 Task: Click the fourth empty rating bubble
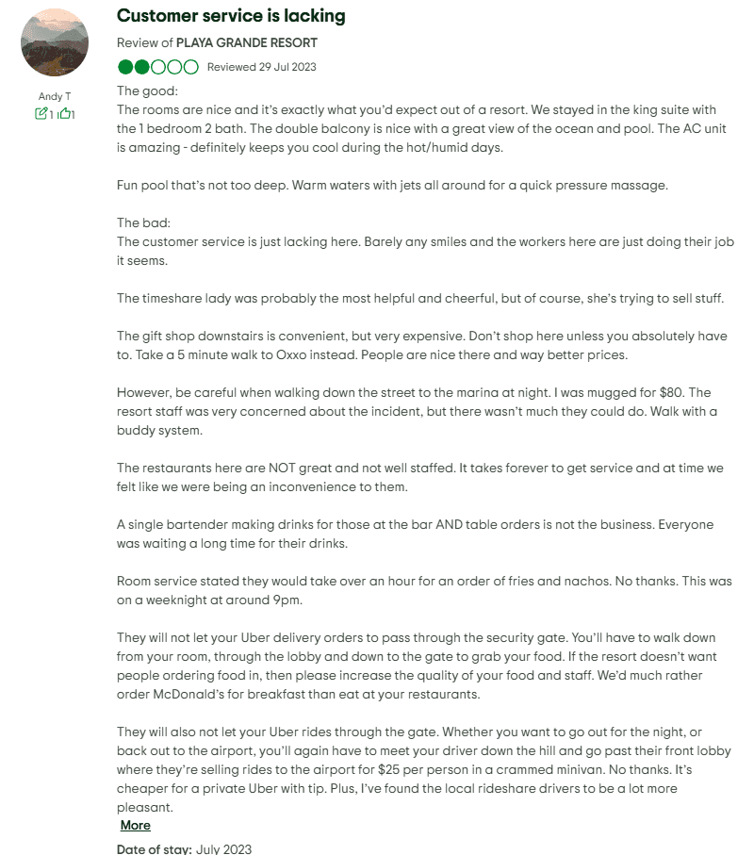click(x=174, y=67)
